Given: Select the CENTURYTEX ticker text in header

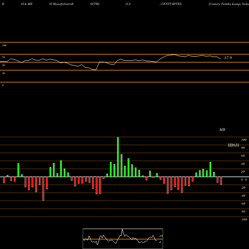Looking at the screenshot, I should 171,4.
